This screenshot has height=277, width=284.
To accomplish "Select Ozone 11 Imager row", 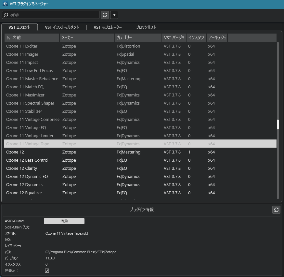I will tap(140, 54).
